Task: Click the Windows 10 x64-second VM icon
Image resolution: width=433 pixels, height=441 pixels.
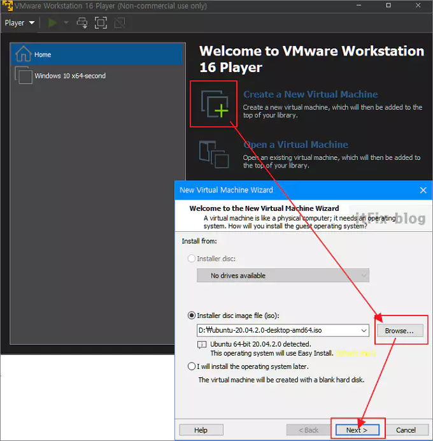Action: point(24,75)
